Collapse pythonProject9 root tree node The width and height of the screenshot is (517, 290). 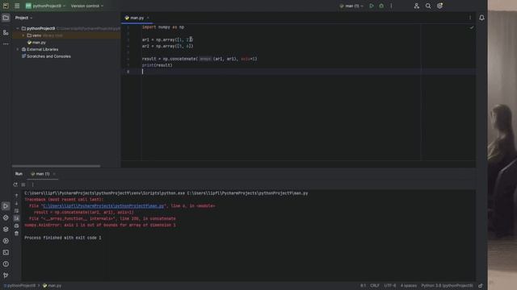tap(18, 29)
